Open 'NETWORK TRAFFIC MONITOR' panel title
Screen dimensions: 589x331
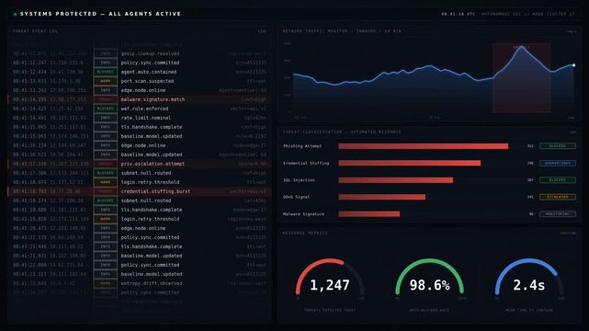click(x=342, y=31)
